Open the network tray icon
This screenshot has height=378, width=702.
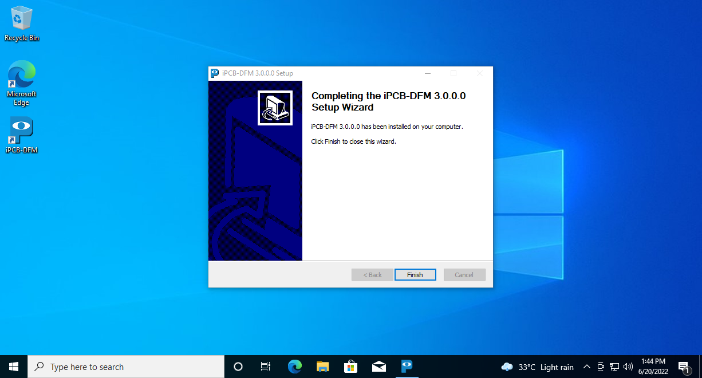[614, 367]
